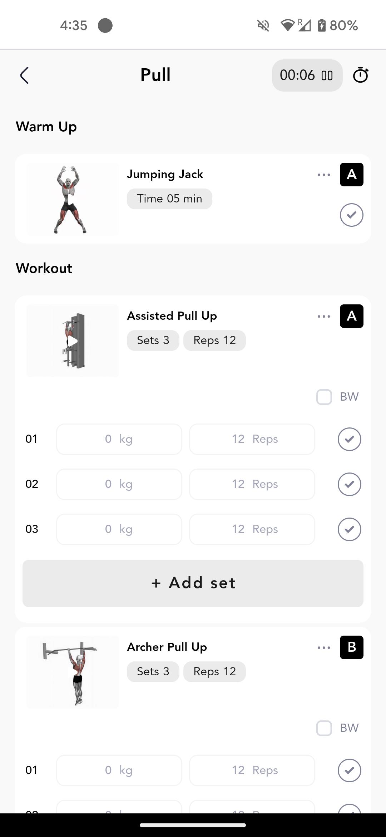Tap the B badge on Archer Pull Up

(352, 647)
